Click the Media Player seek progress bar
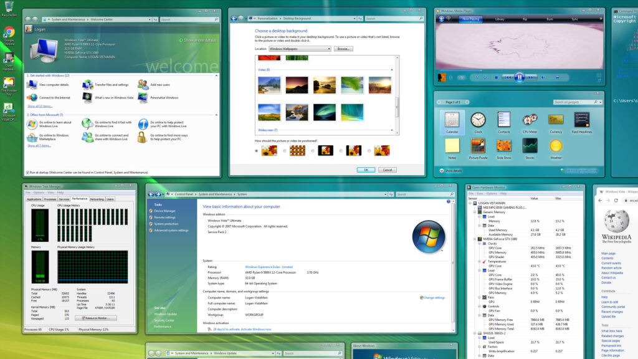Screen dimensions: 638x359 519,70
